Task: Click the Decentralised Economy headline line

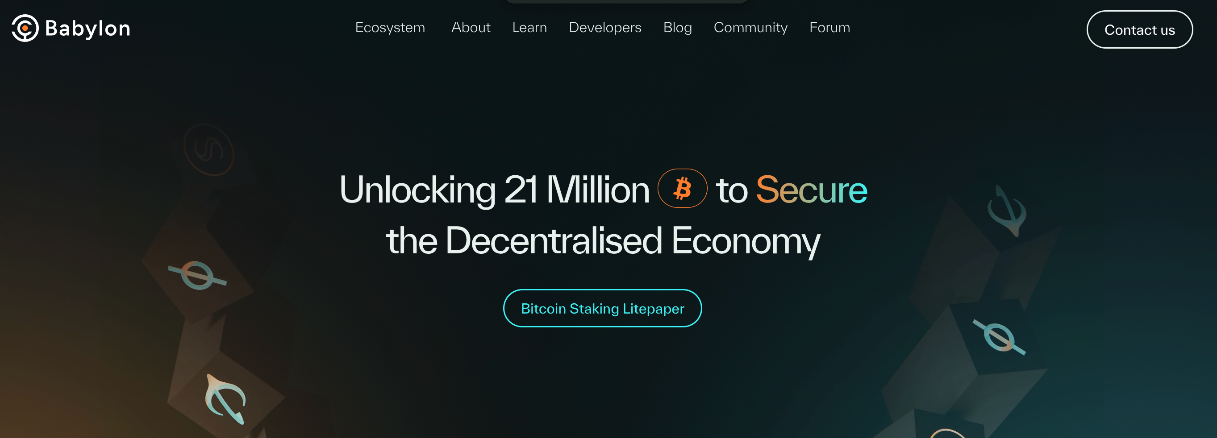Action: pos(603,241)
